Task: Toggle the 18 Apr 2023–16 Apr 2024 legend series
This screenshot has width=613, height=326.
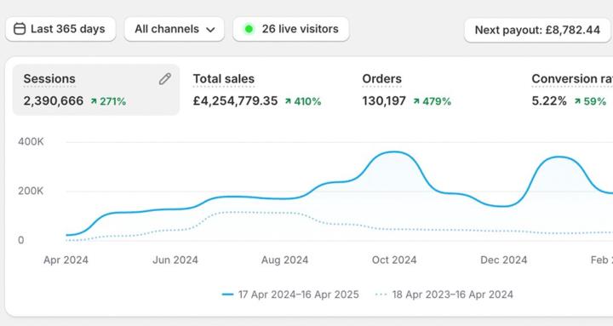Action: coord(444,295)
